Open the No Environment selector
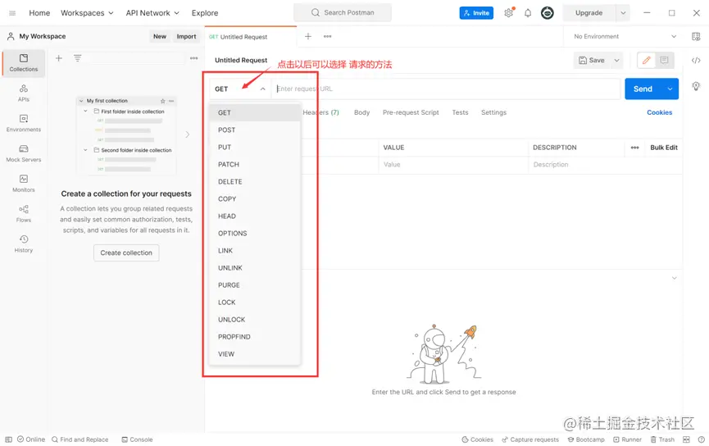Viewport: 709px width, 446px height. click(625, 36)
